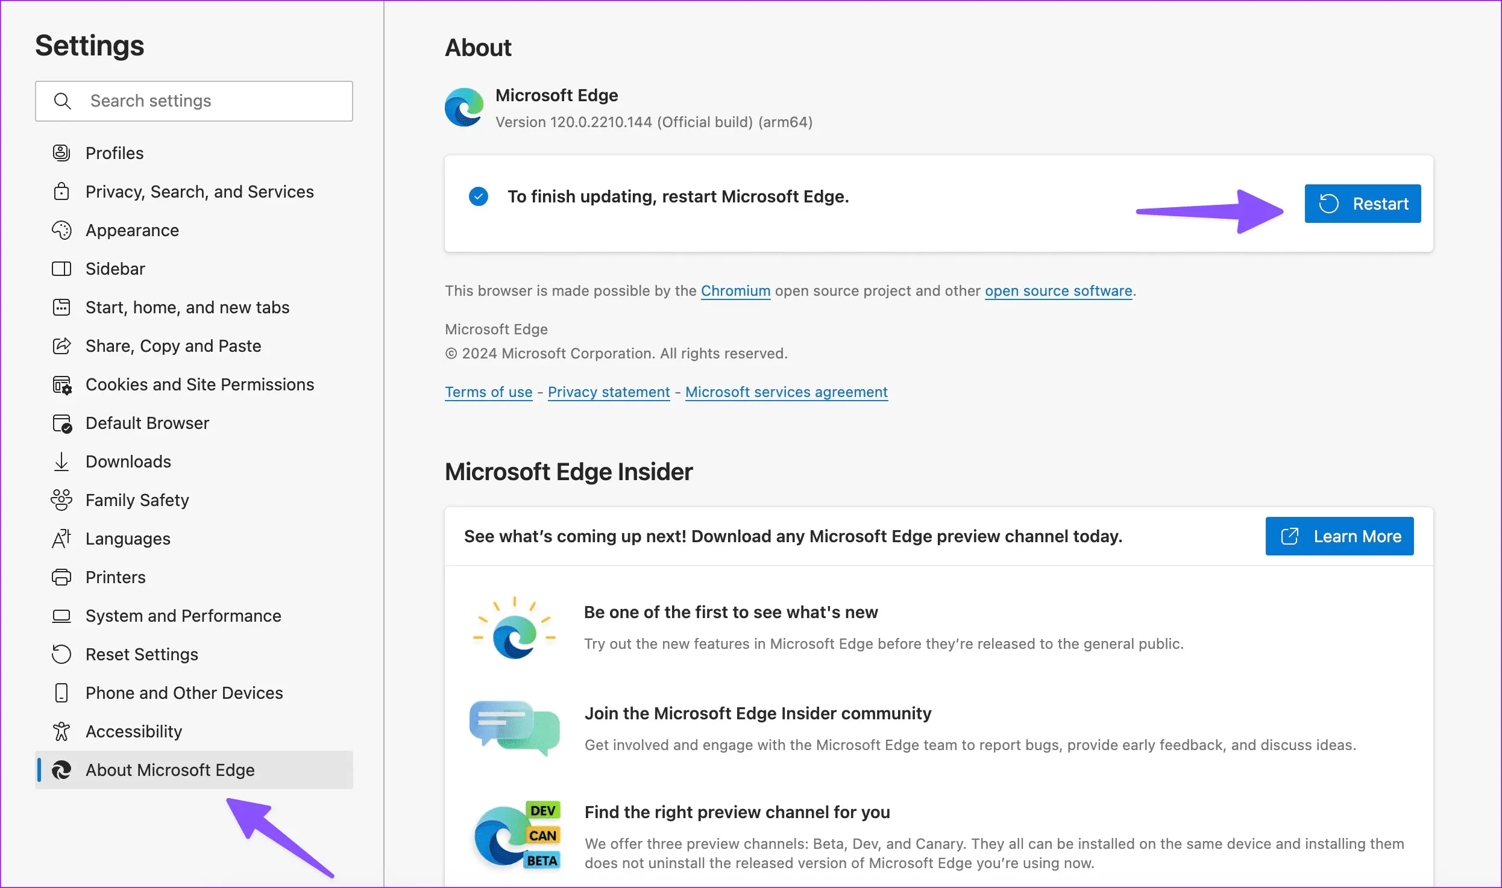Open the Privacy statement link
This screenshot has width=1502, height=888.
point(609,392)
